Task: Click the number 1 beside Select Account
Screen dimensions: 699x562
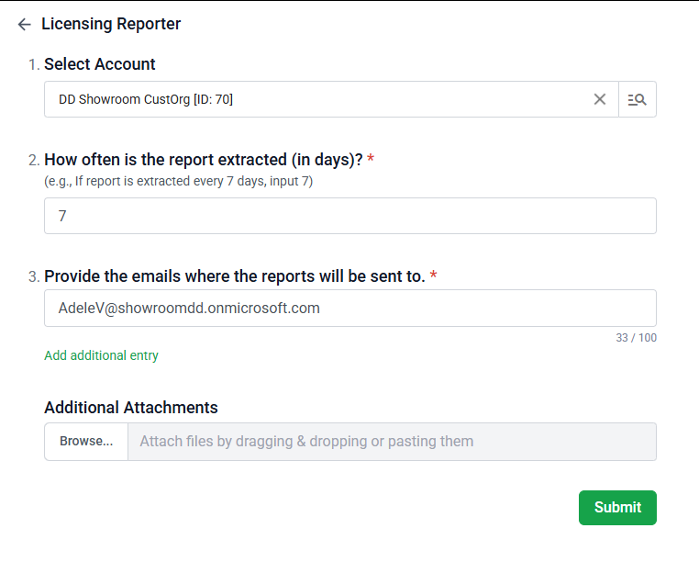Action: point(34,65)
